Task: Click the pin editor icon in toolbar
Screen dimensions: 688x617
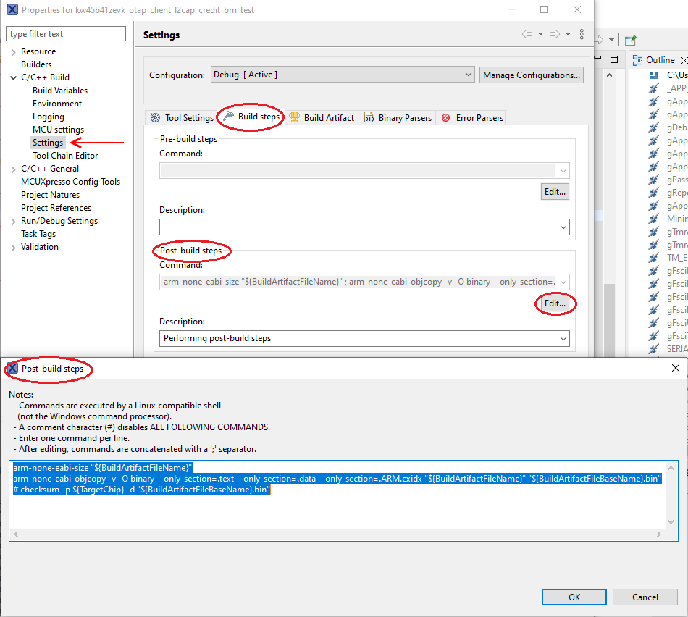Action: 631,40
